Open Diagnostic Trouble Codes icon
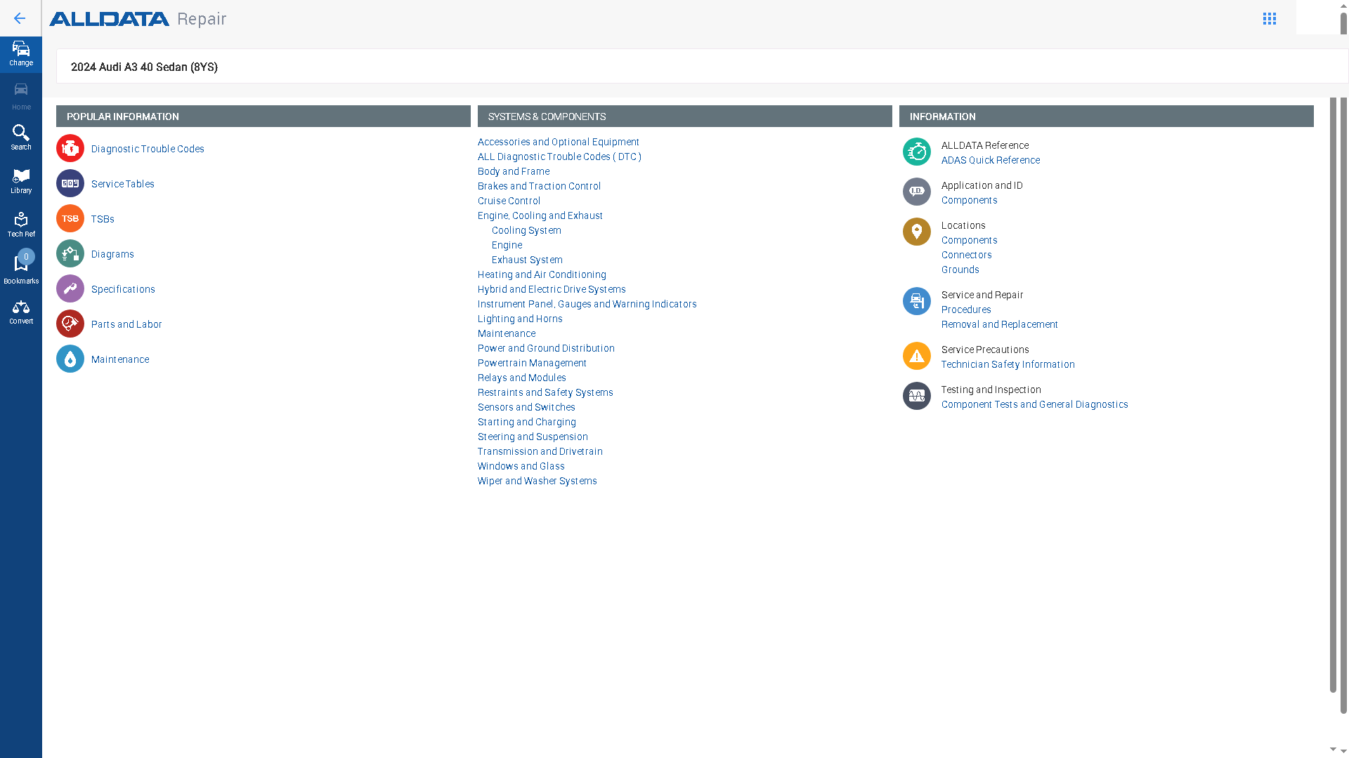Image resolution: width=1349 pixels, height=758 pixels. coord(70,148)
